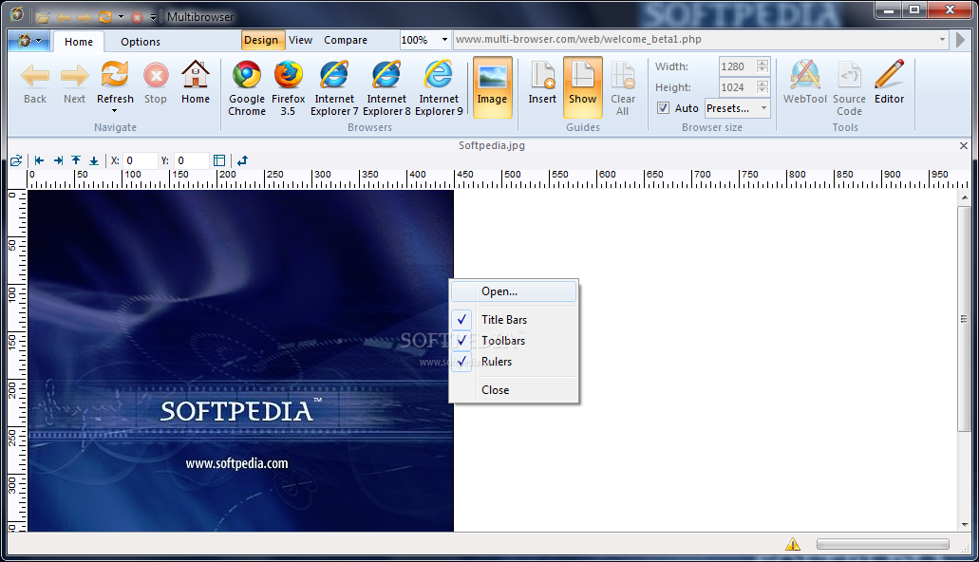Toggle the Show guides button
The width and height of the screenshot is (979, 562).
tap(582, 88)
